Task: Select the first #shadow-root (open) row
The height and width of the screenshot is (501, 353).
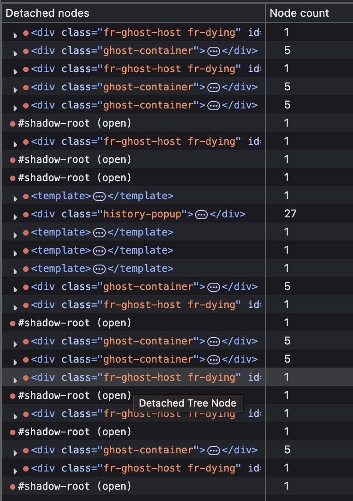Action: (74, 123)
